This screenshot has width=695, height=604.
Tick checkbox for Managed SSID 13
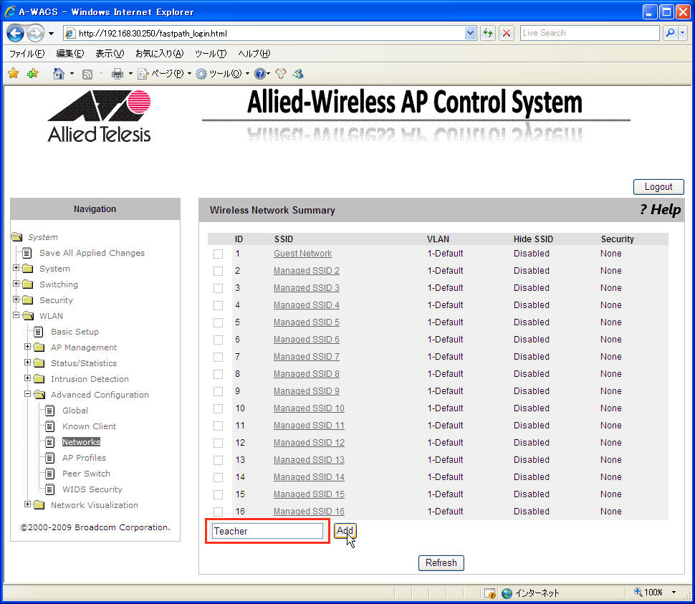coord(218,461)
